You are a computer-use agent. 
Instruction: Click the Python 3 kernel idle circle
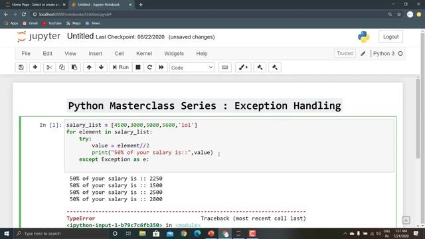400,54
